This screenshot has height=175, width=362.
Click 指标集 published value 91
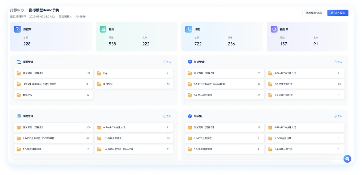316,44
